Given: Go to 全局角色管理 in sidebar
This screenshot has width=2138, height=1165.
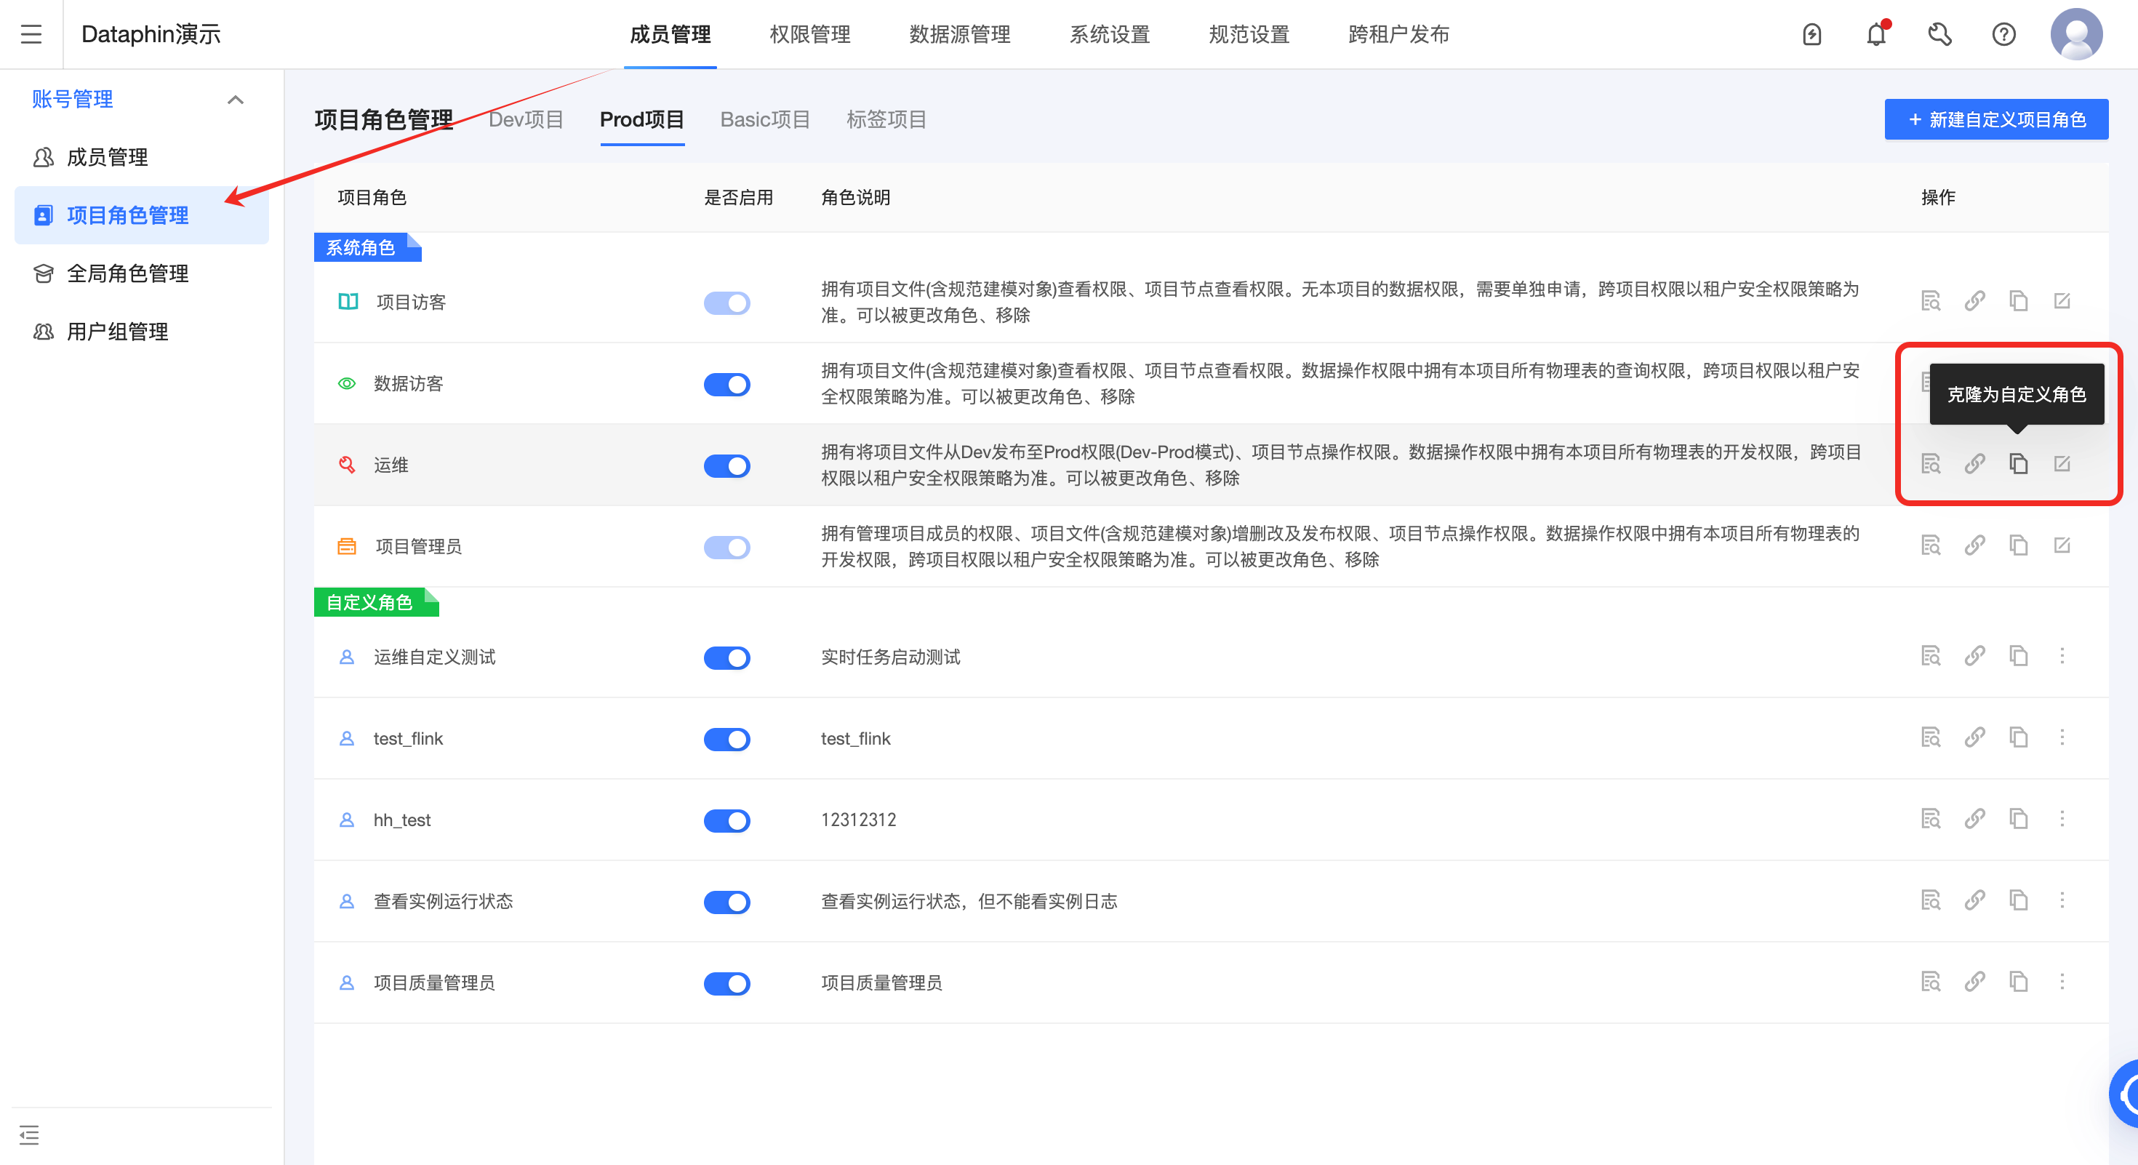Looking at the screenshot, I should click(127, 273).
